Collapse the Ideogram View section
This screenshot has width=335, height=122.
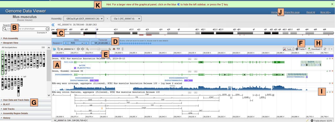click(x=25, y=43)
